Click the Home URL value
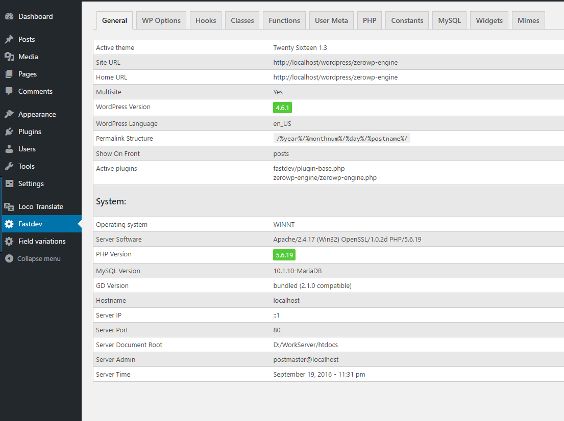 335,77
